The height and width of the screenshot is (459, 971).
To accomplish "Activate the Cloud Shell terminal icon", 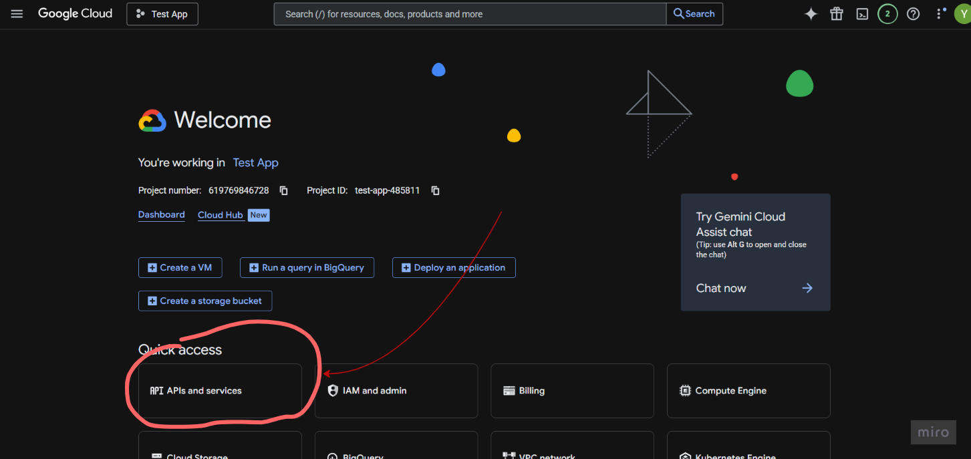I will click(x=862, y=14).
